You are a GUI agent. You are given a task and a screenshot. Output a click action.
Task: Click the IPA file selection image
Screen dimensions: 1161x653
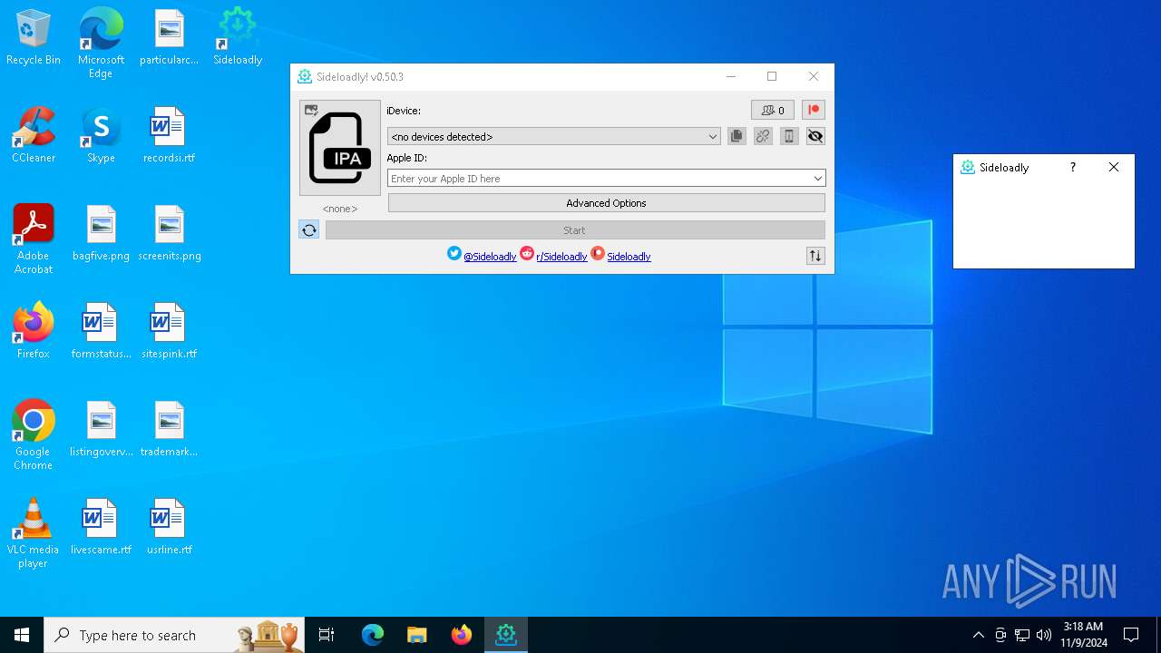[x=340, y=148]
